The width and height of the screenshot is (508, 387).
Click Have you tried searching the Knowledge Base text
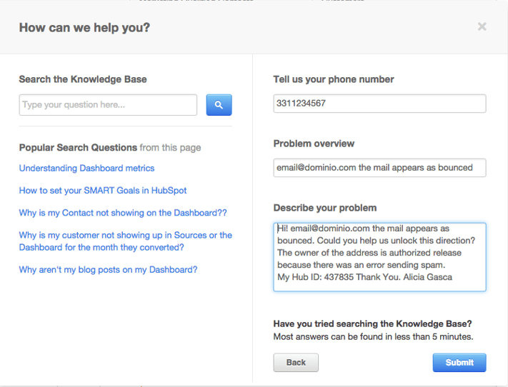(x=372, y=324)
